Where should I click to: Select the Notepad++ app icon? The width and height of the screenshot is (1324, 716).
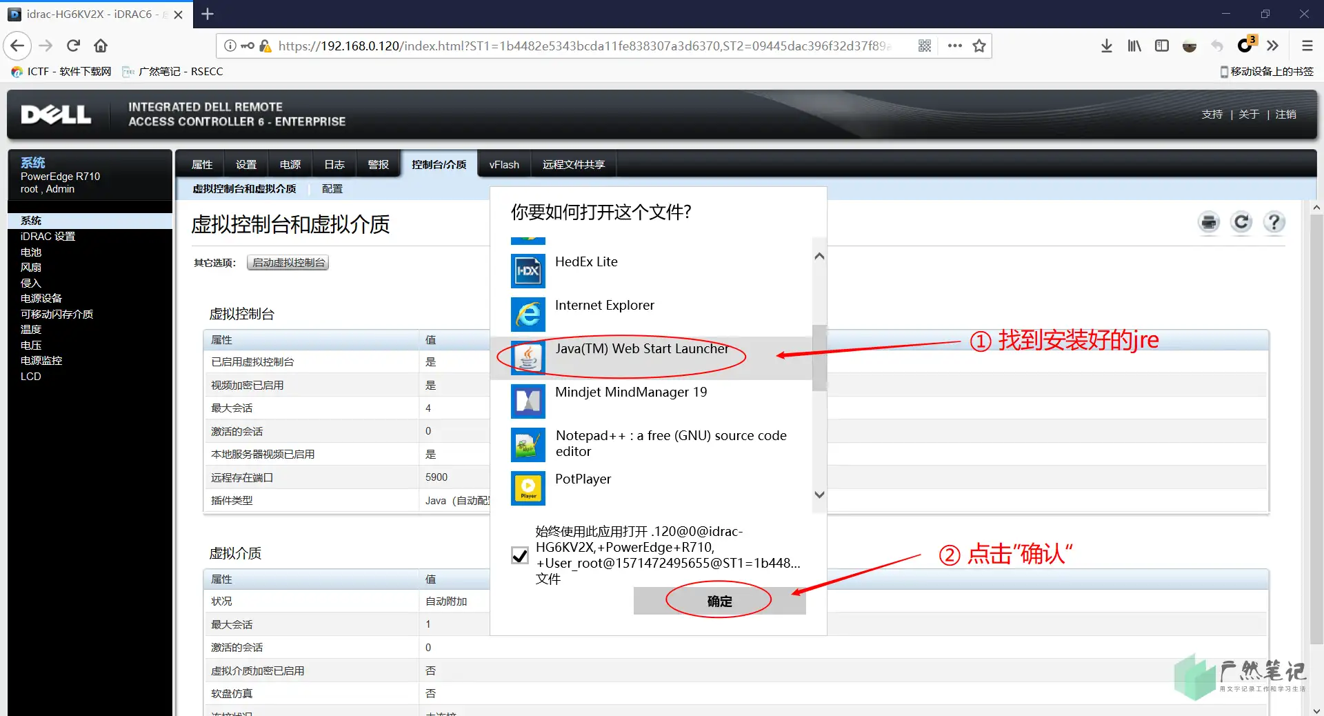528,445
